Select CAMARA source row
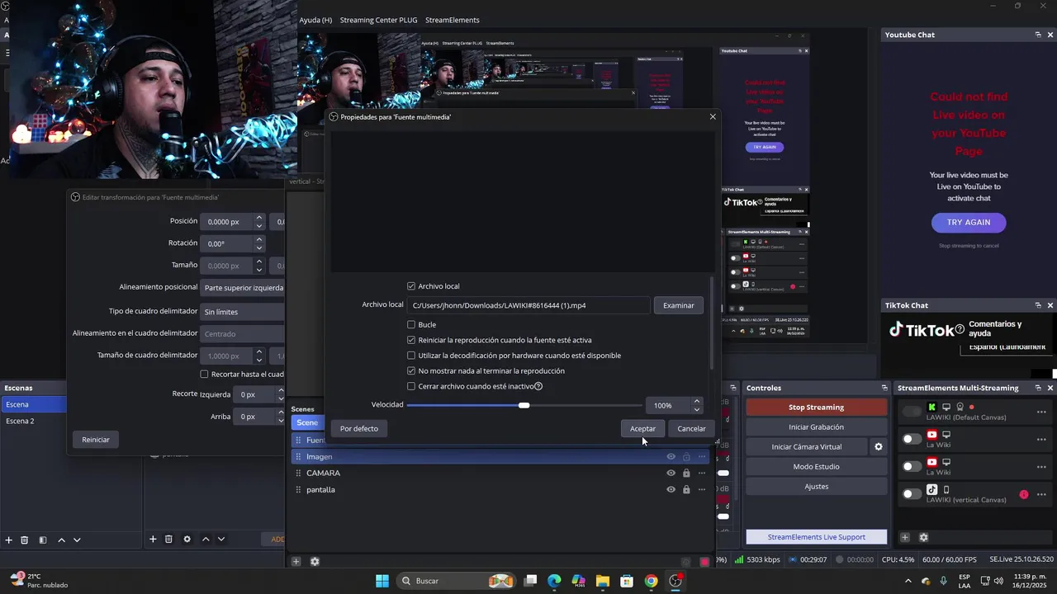1057x594 pixels. pyautogui.click(x=500, y=473)
